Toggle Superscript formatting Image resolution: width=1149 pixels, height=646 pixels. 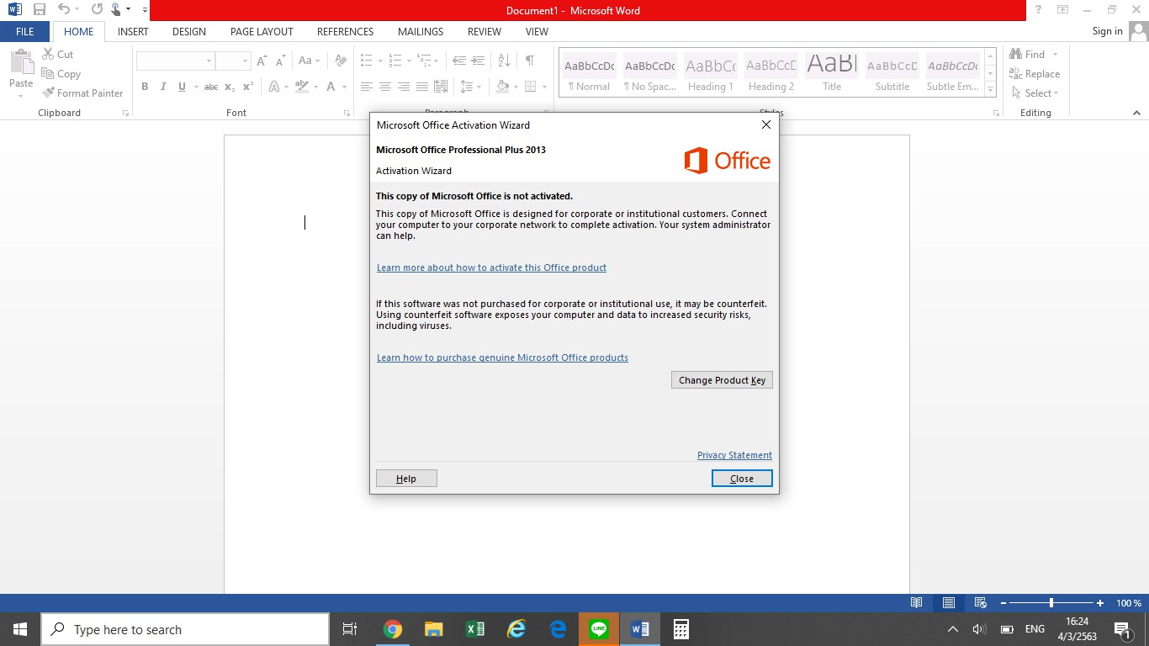click(247, 87)
